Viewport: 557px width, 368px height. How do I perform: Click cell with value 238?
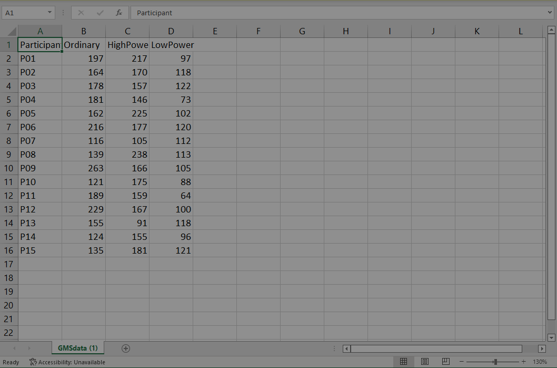[x=127, y=154]
